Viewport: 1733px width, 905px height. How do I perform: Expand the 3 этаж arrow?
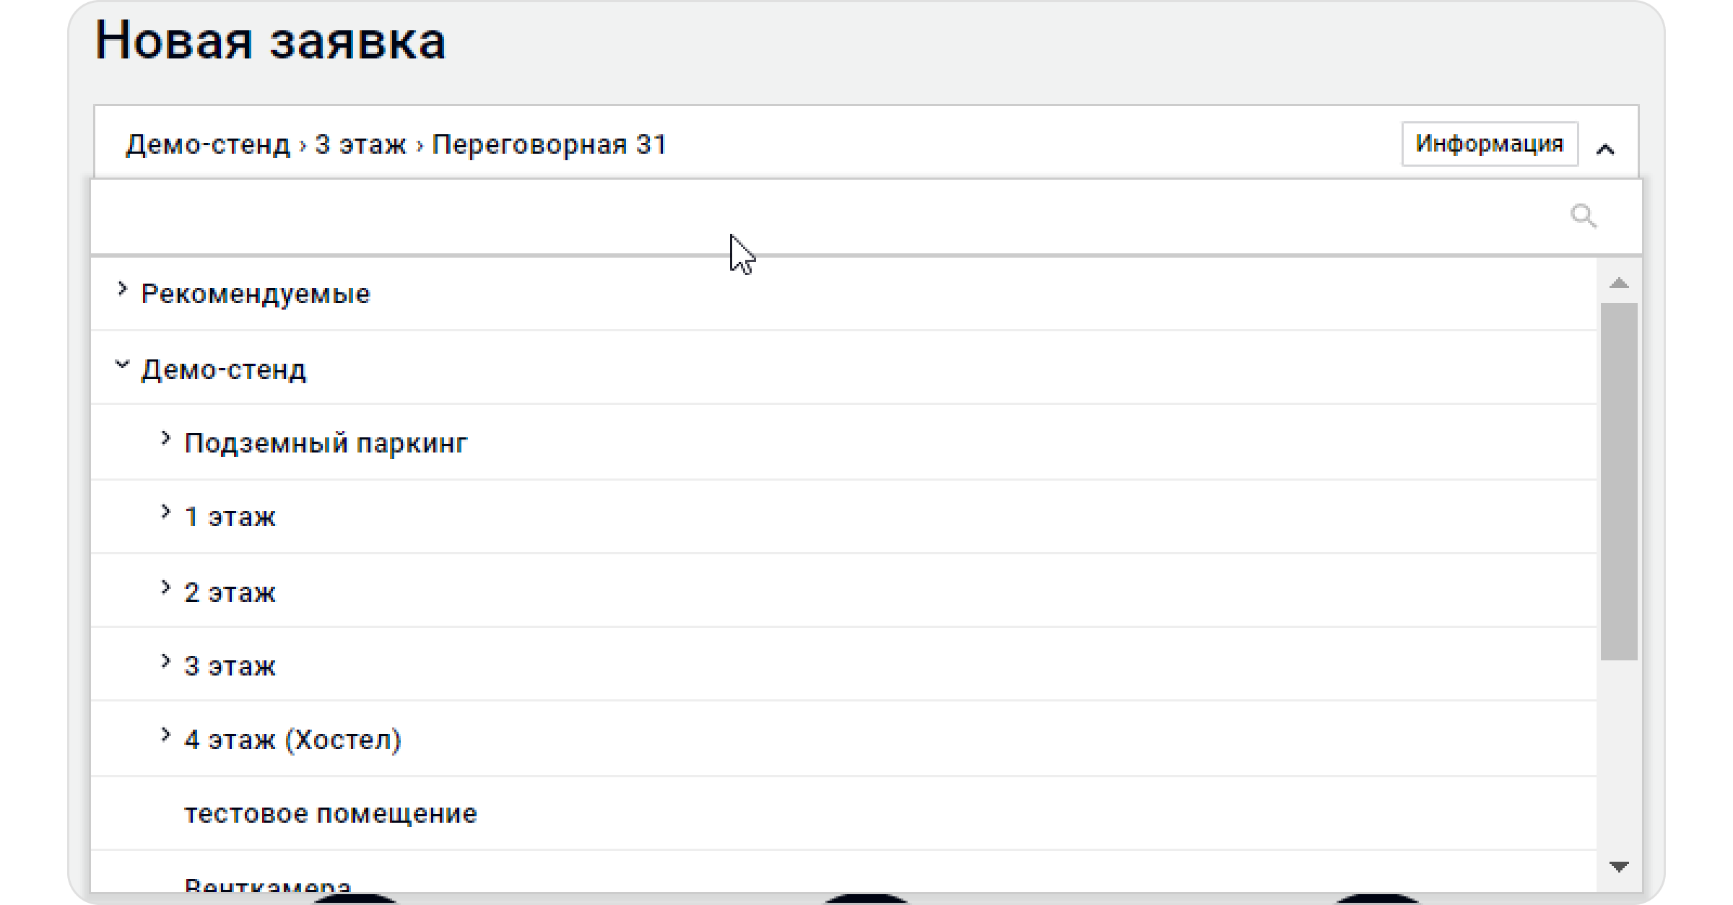[165, 662]
